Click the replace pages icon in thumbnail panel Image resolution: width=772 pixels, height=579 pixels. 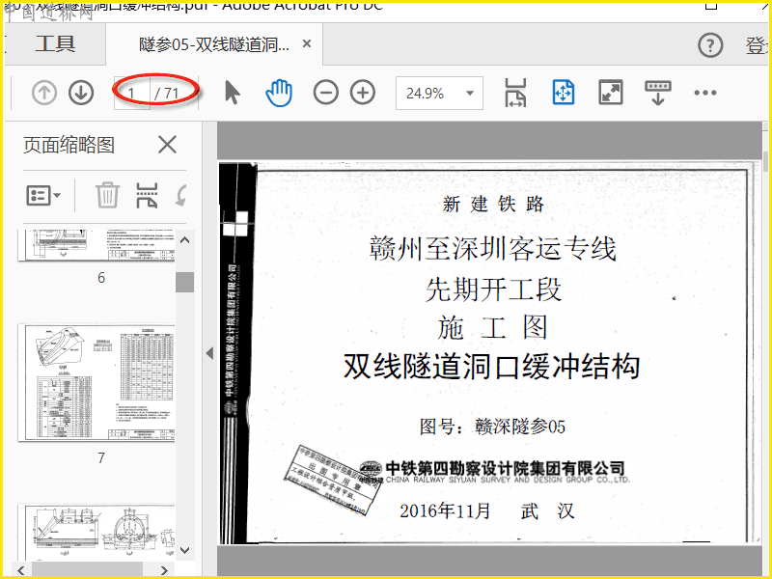click(147, 196)
